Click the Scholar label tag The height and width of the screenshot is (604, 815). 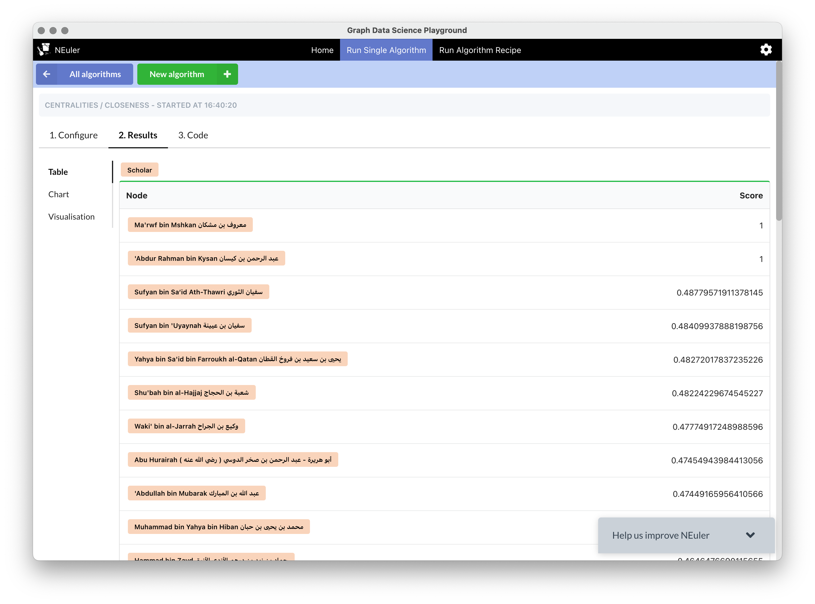[139, 170]
